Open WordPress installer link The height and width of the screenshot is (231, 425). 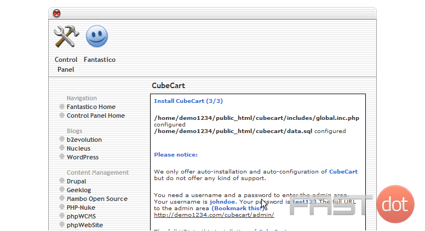83,157
